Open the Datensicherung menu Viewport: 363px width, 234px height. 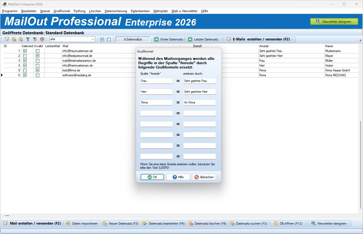click(116, 11)
